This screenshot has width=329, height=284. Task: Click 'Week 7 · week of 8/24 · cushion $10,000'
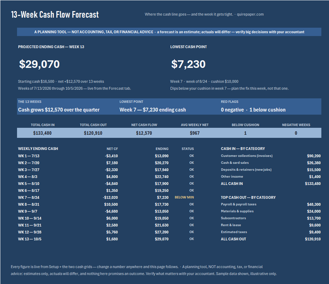coord(204,81)
